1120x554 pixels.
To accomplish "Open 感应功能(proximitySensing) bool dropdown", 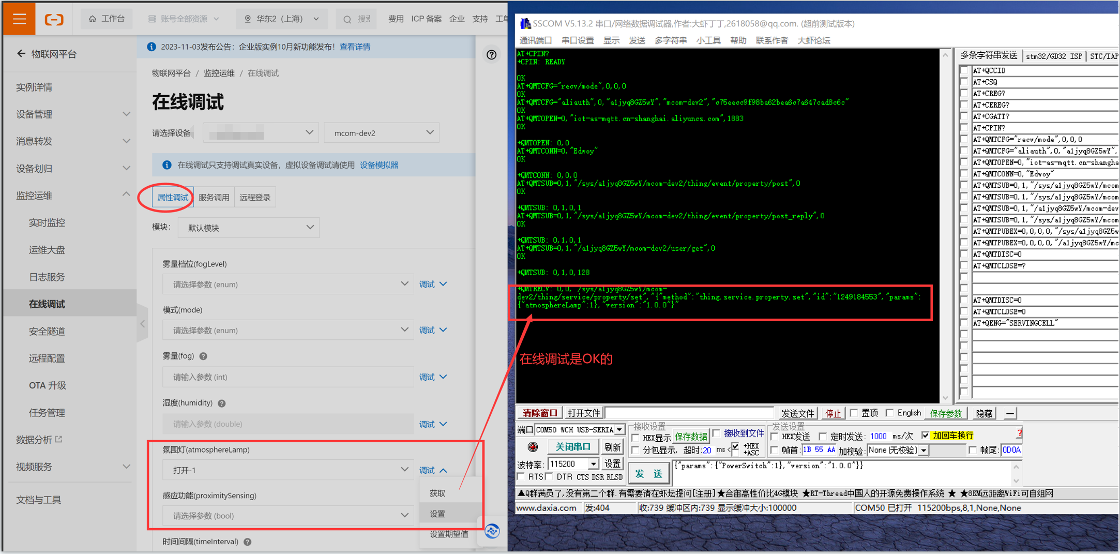I will click(288, 515).
